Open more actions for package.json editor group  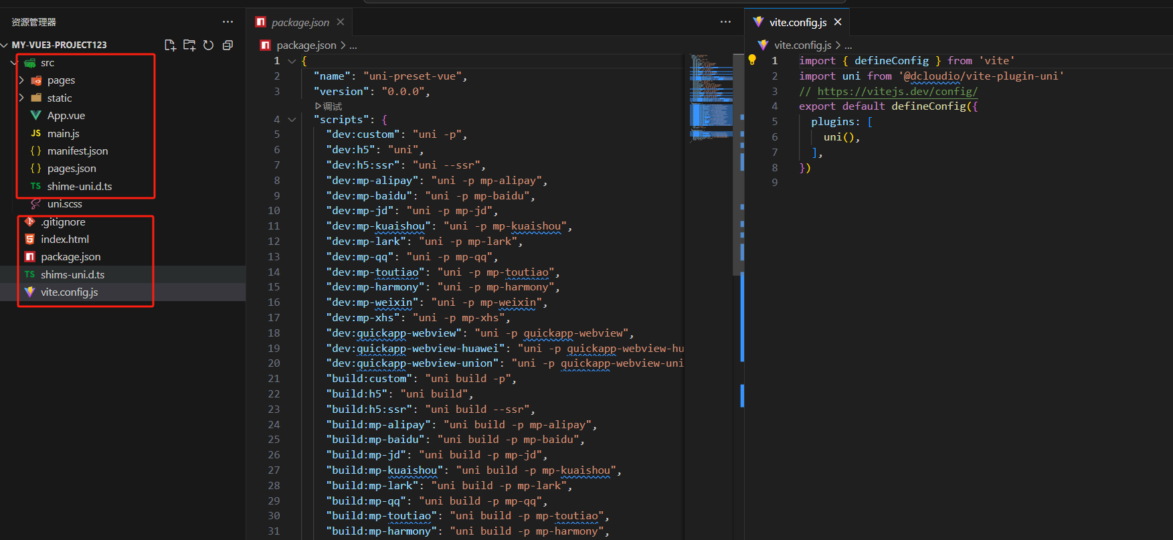tap(725, 22)
